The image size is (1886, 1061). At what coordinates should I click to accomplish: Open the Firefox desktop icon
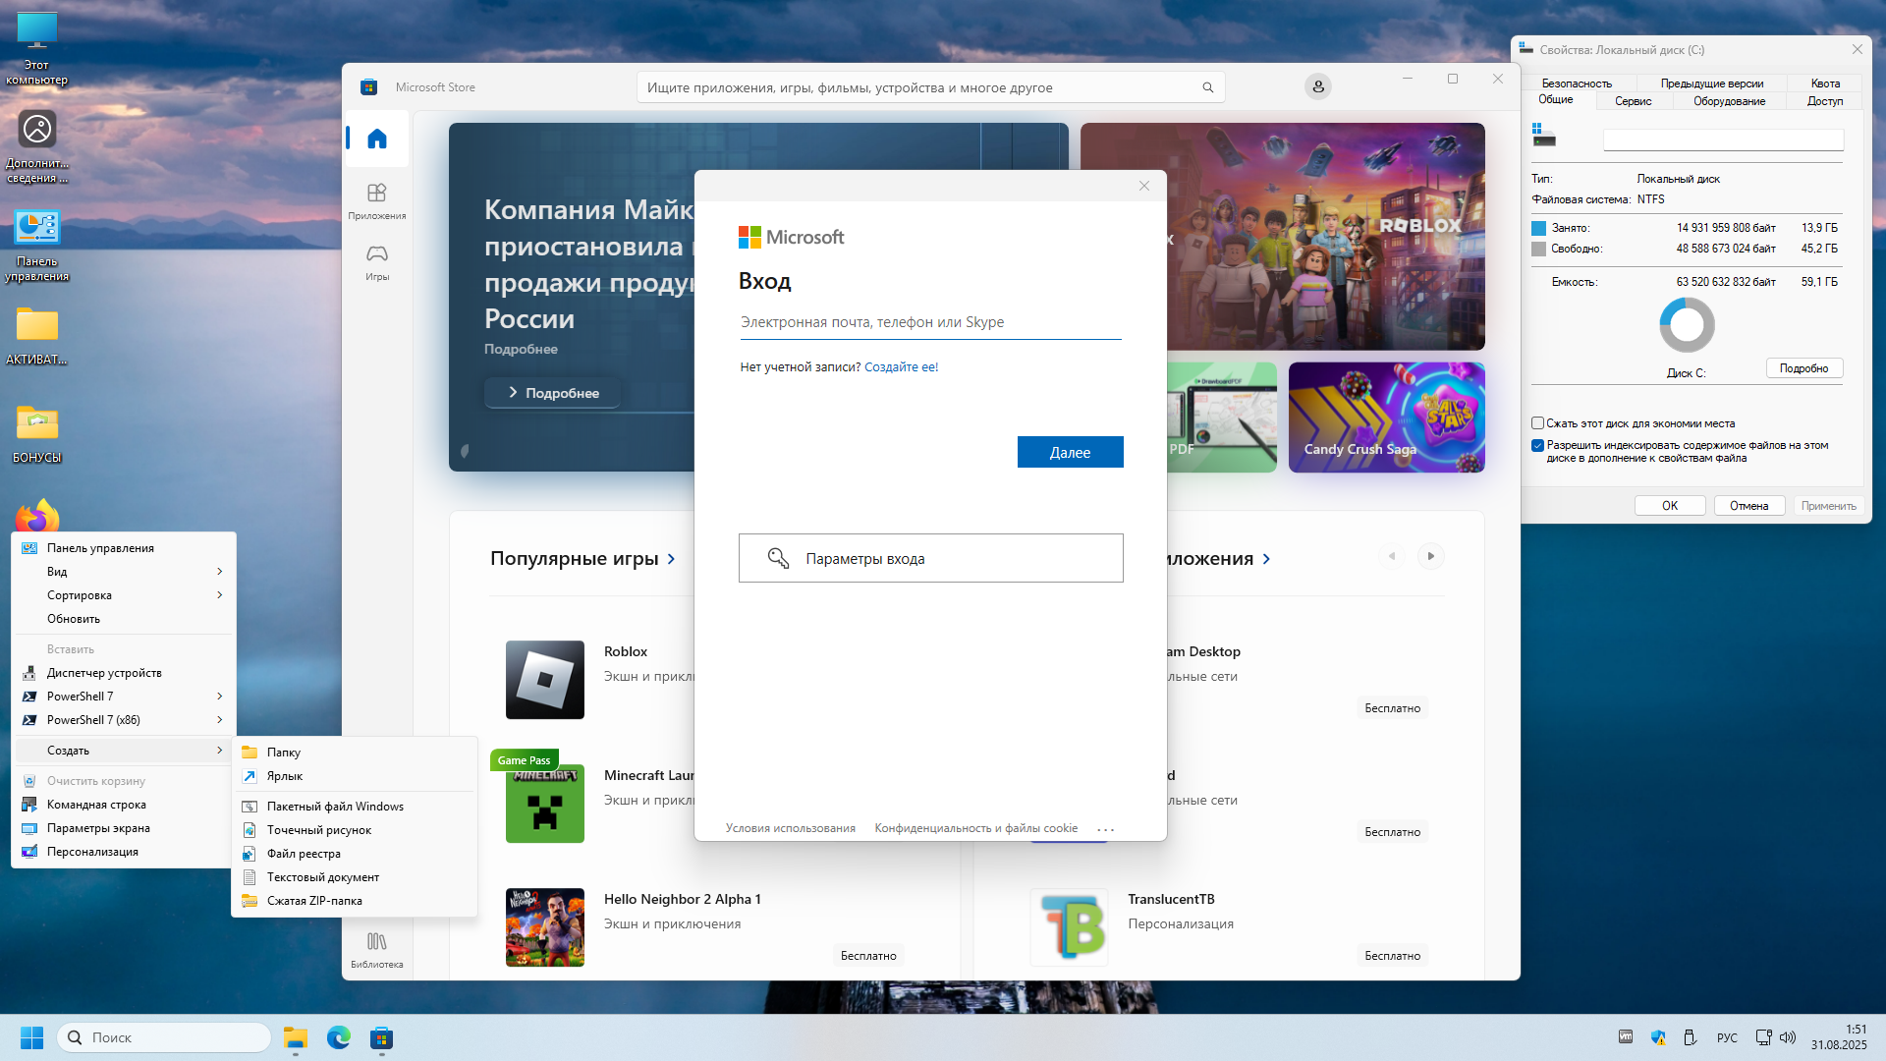(x=37, y=517)
